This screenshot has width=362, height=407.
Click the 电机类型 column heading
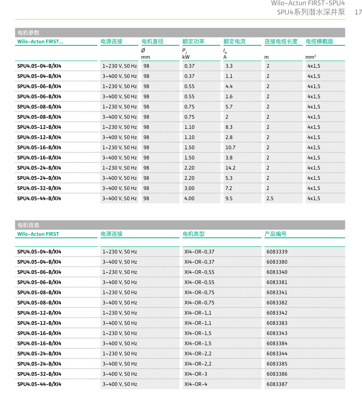point(193,234)
